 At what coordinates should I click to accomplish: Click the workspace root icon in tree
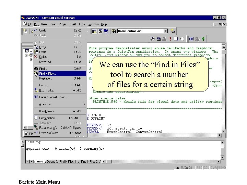click(27, 51)
